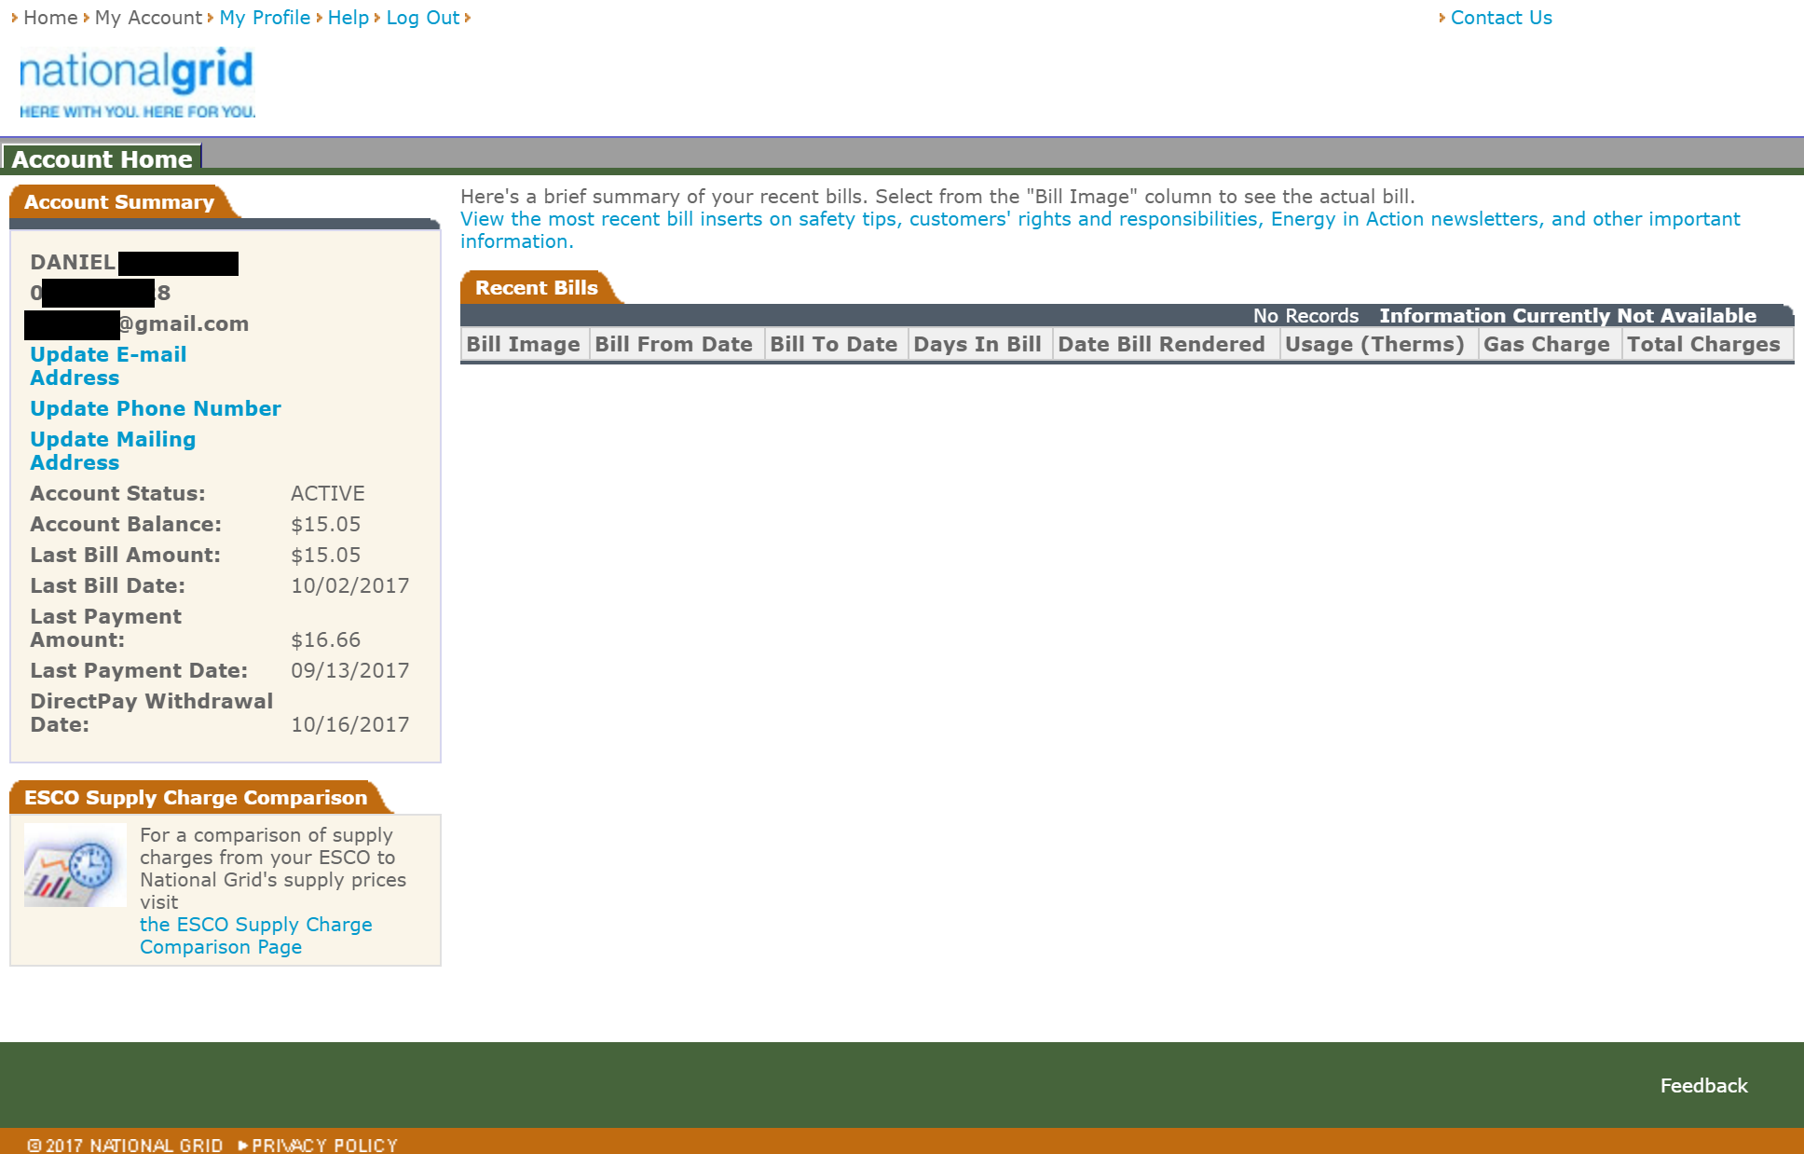
Task: Click the Last Payment Date 09/13/2017
Action: coord(350,670)
